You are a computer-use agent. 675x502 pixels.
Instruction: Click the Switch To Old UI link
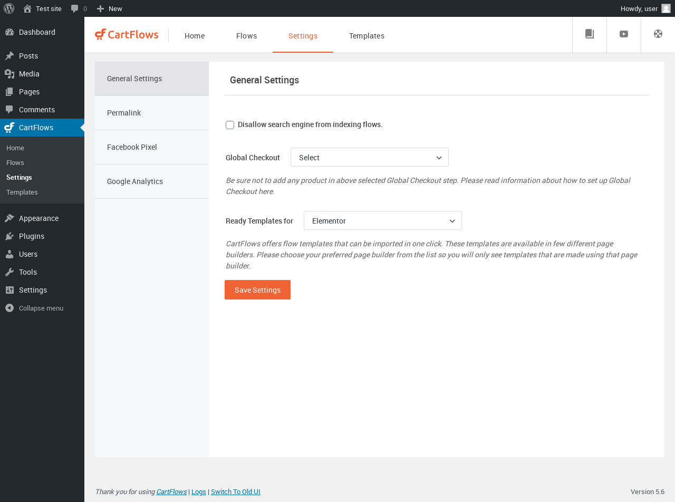coord(236,491)
